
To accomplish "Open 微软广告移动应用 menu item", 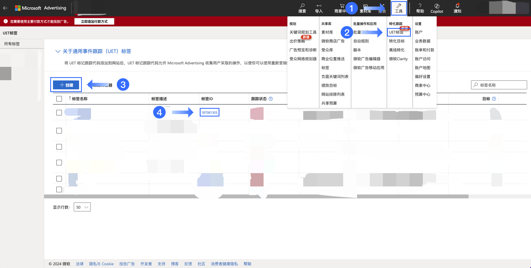I will pyautogui.click(x=369, y=68).
